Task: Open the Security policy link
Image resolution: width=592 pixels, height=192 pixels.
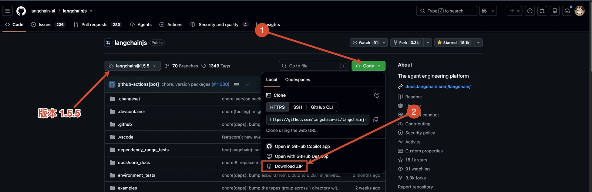Action: [x=416, y=133]
